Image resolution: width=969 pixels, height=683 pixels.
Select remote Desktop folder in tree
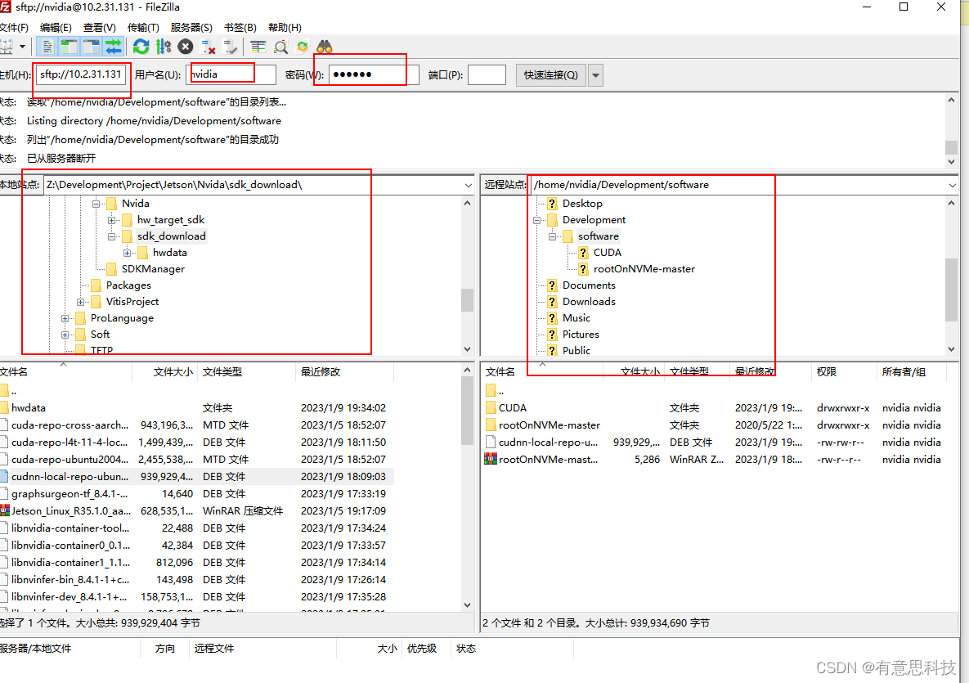(582, 204)
